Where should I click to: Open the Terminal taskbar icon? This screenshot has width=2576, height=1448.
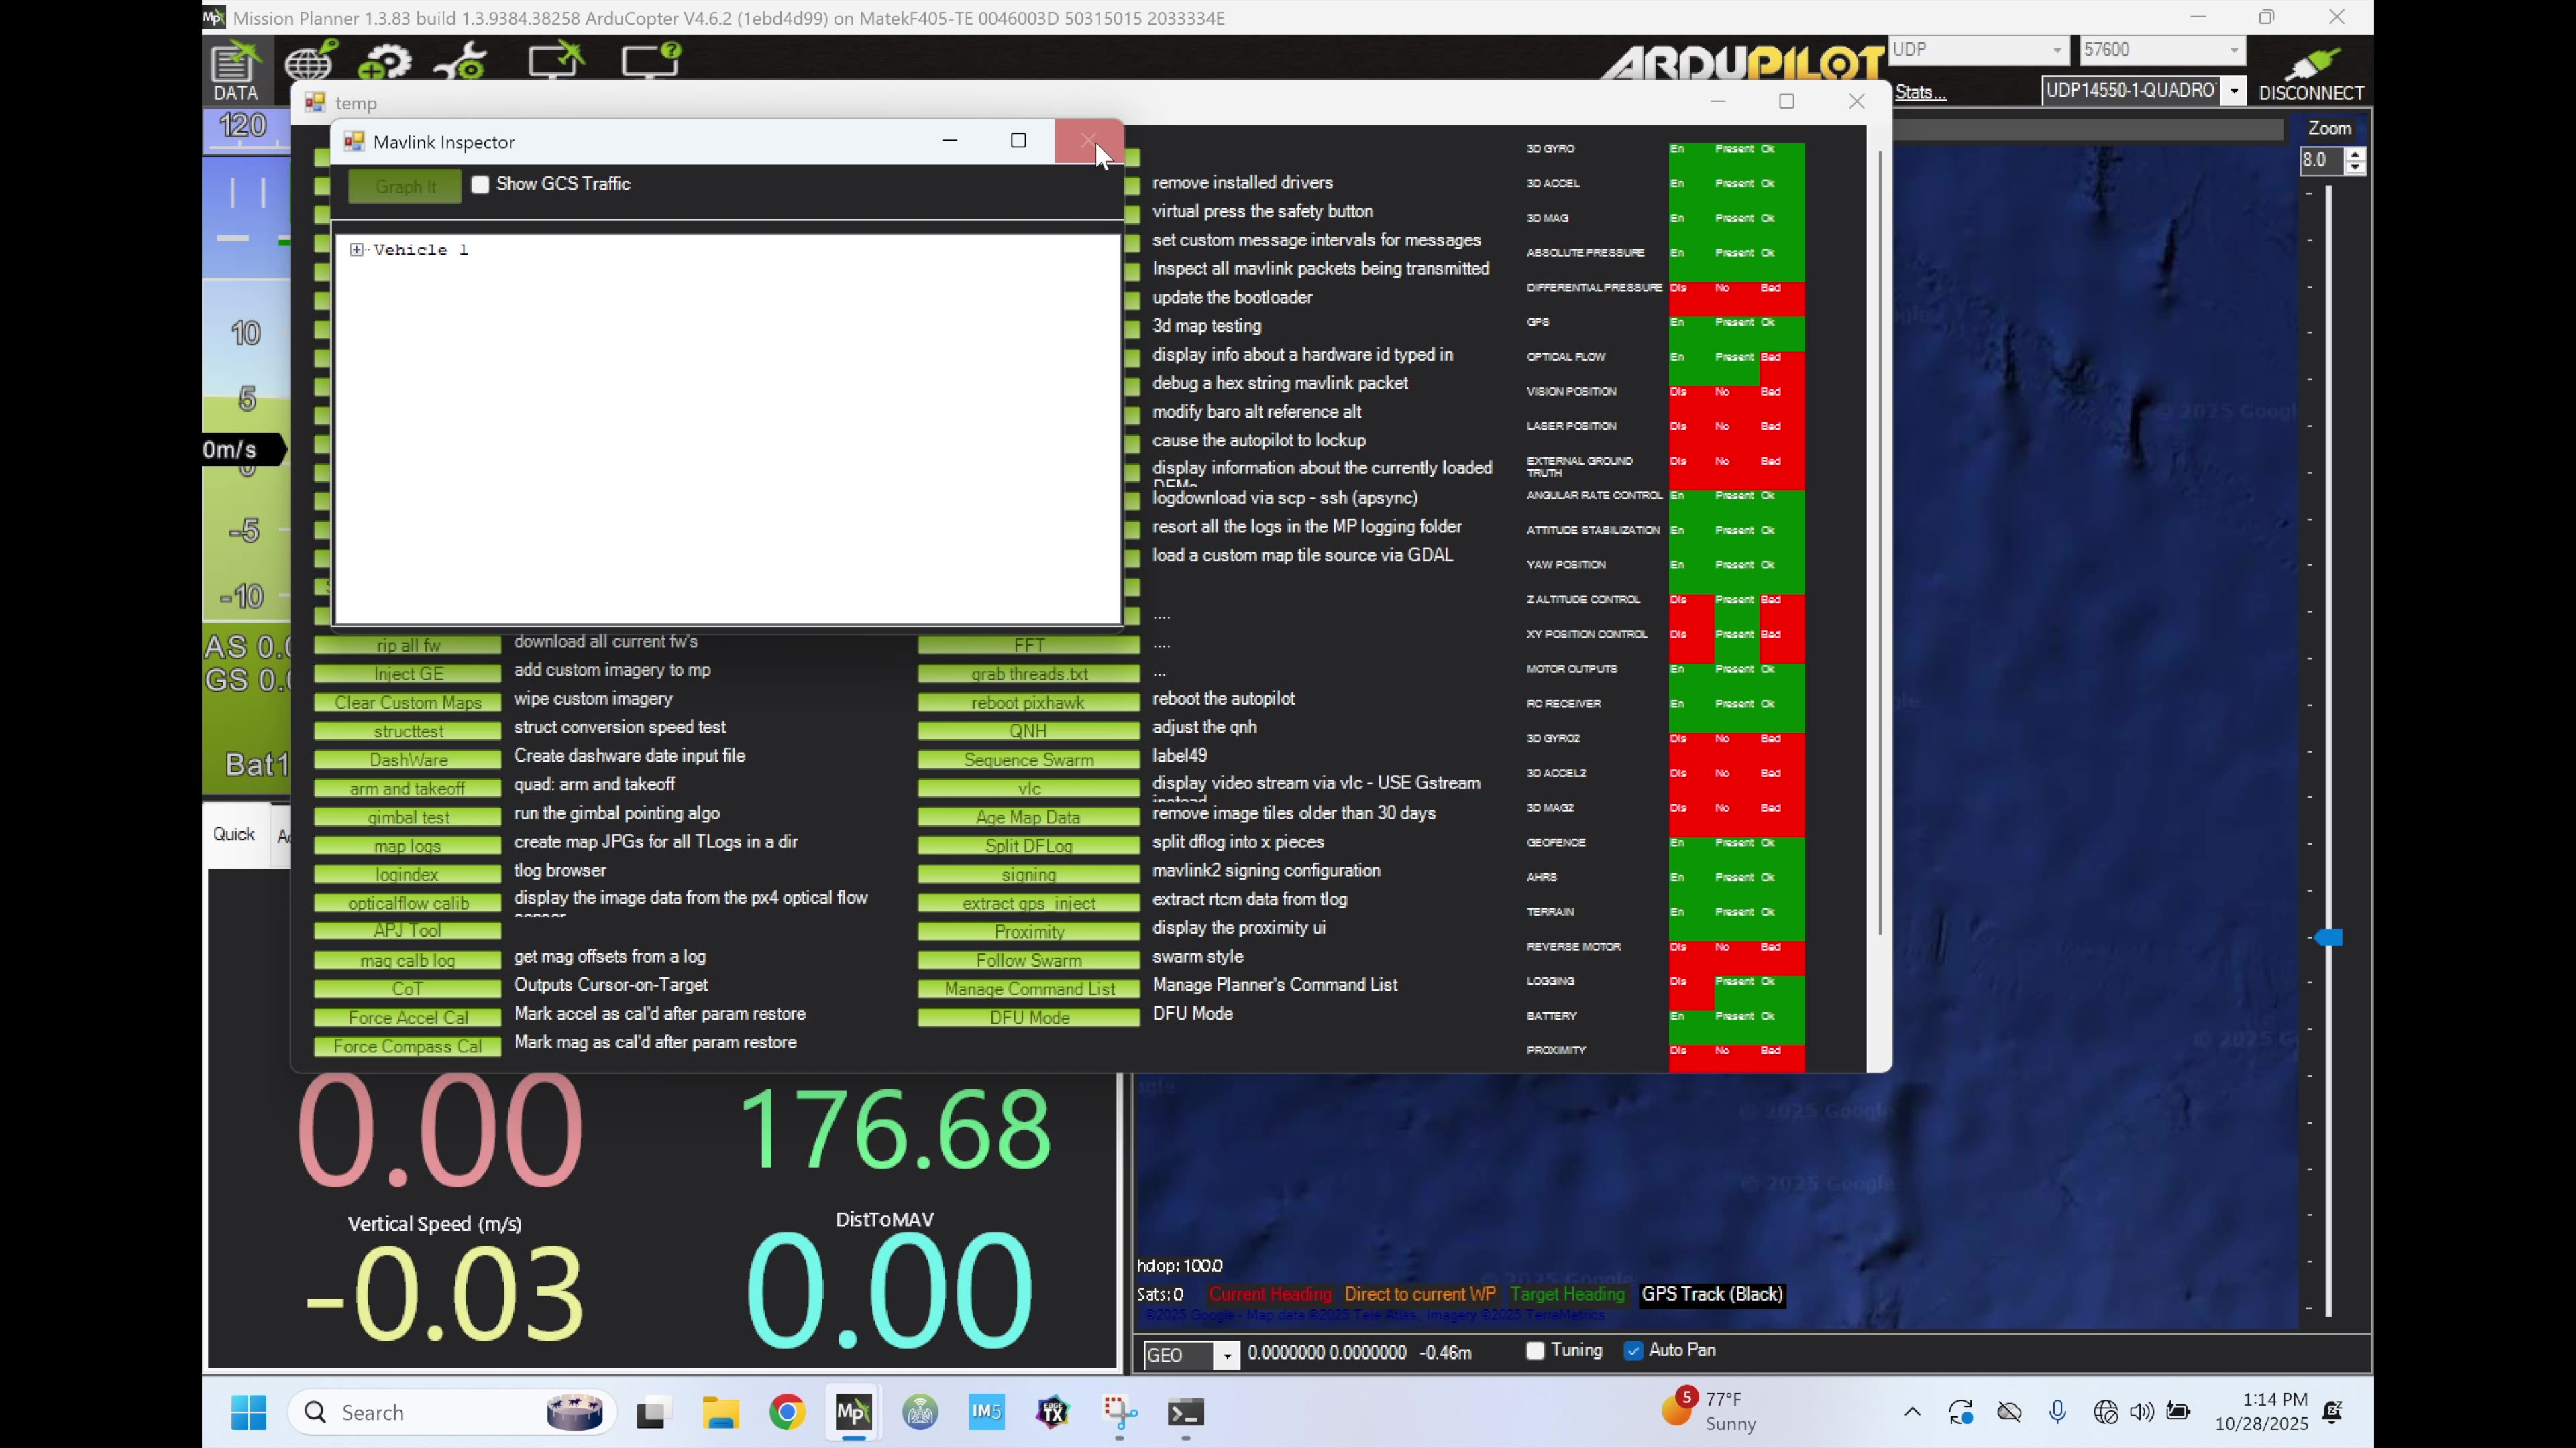tap(1185, 1412)
